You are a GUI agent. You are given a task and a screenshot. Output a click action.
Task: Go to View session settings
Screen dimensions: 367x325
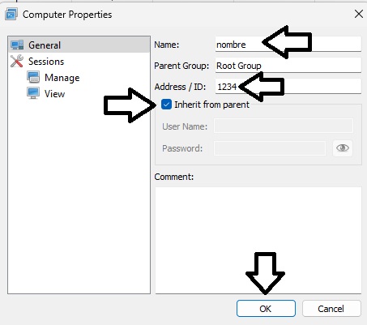point(54,94)
